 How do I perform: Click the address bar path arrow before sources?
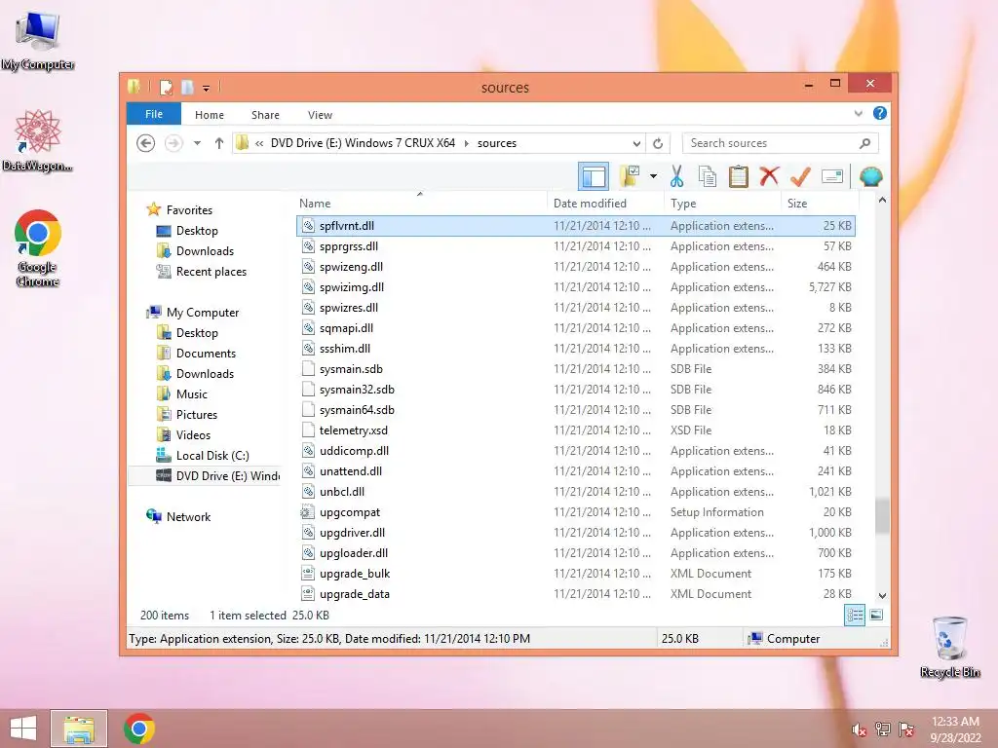(467, 143)
